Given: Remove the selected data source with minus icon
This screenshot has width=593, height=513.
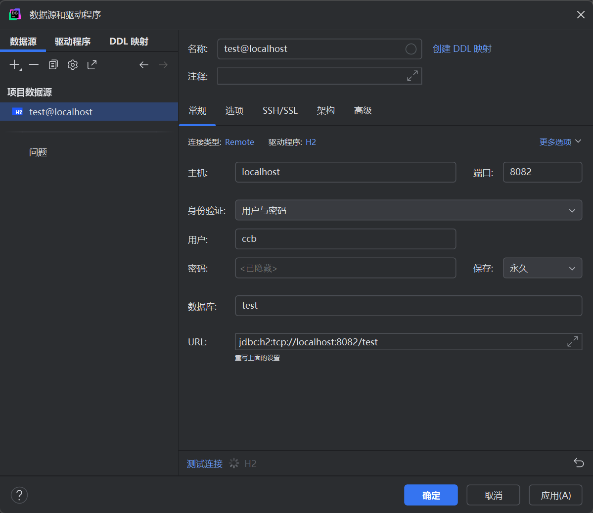Looking at the screenshot, I should tap(34, 65).
